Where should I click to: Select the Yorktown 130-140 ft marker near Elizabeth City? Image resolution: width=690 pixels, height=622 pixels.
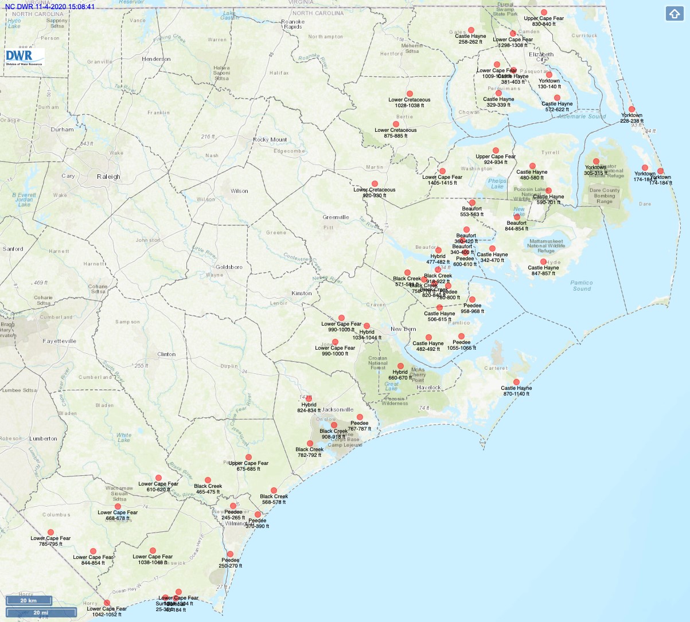coord(550,74)
